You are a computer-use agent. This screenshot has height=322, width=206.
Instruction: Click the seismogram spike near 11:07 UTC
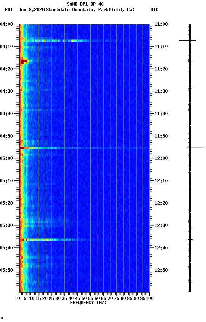coord(187,41)
